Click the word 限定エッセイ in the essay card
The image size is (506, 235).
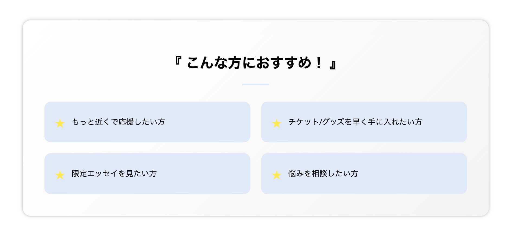pos(95,174)
